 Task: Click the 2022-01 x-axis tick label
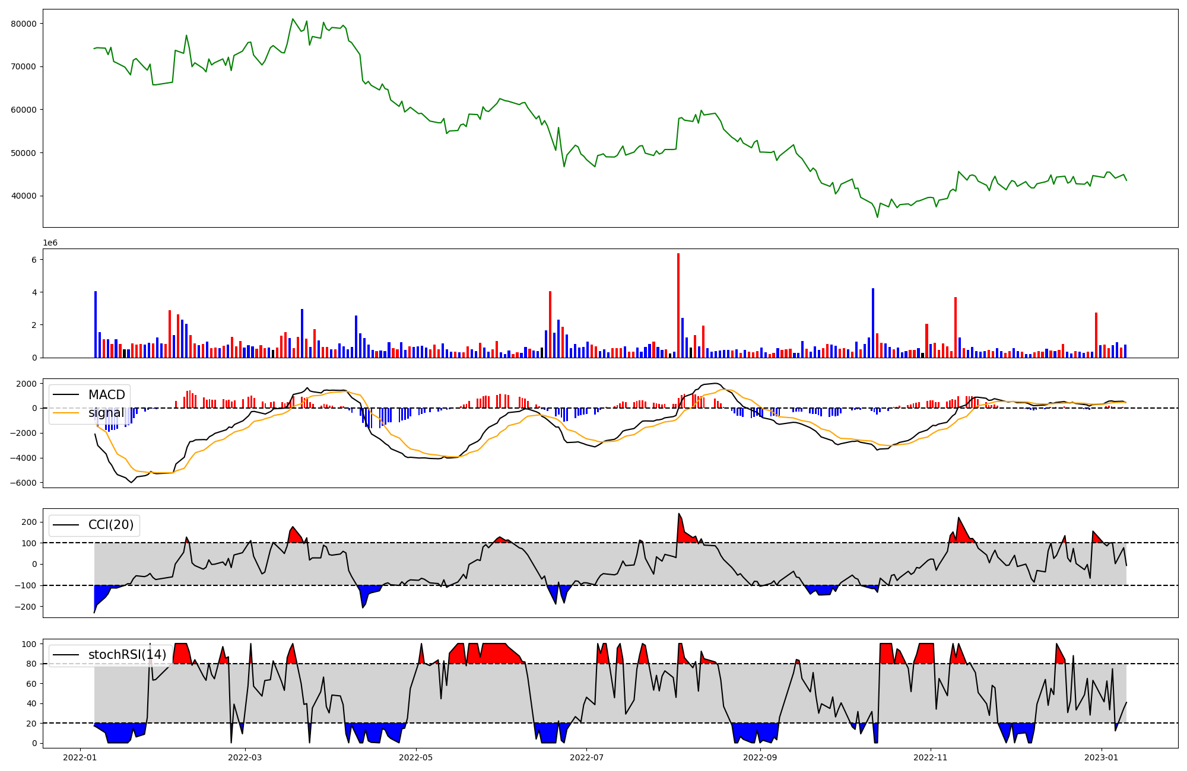(x=80, y=757)
